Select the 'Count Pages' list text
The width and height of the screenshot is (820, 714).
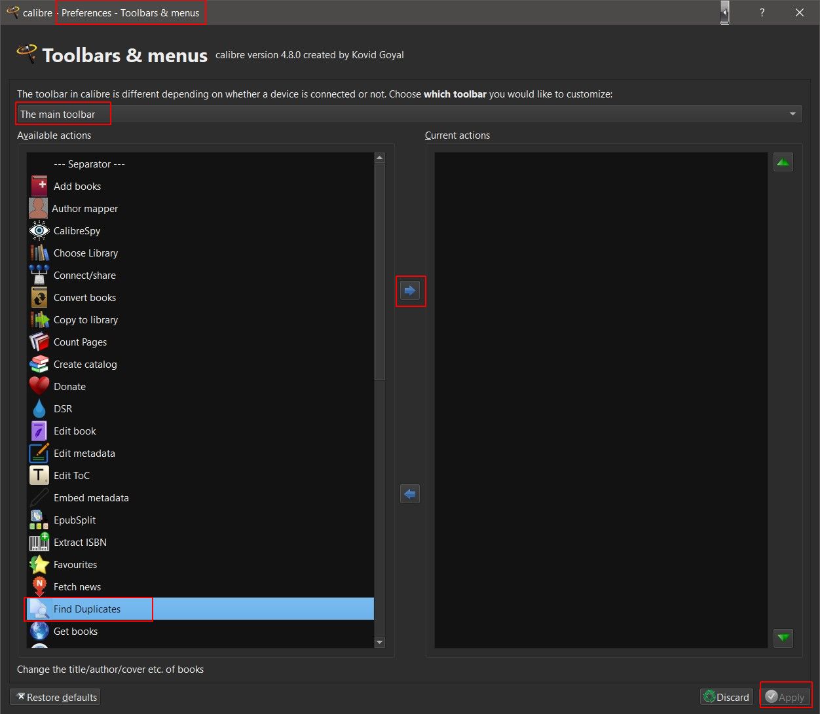(x=80, y=342)
